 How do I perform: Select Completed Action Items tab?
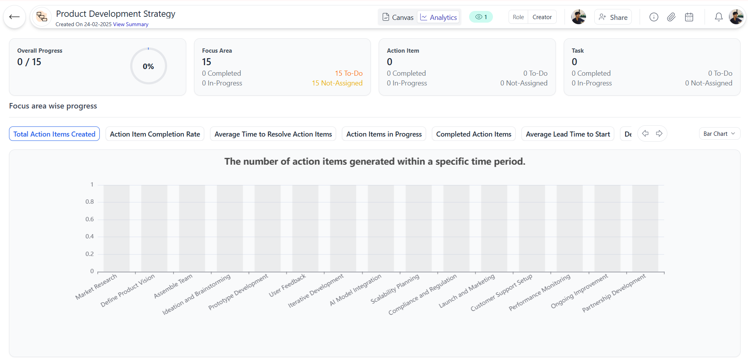coord(473,134)
